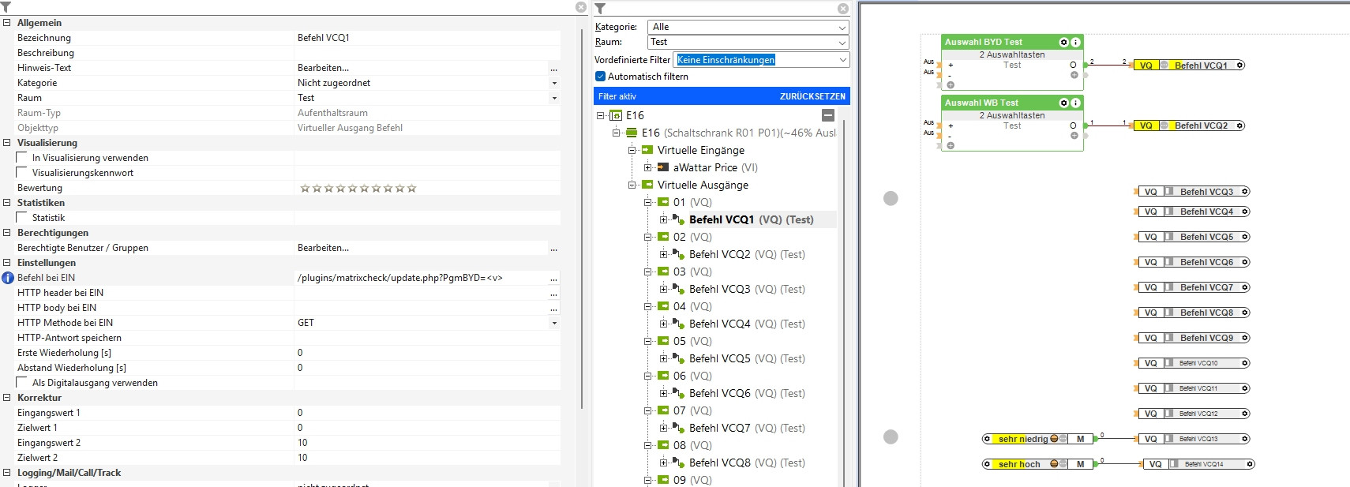Screen dimensions: 1350x487
Task: Click the funnel icon above the Kategorie filter
Action: click(x=600, y=8)
